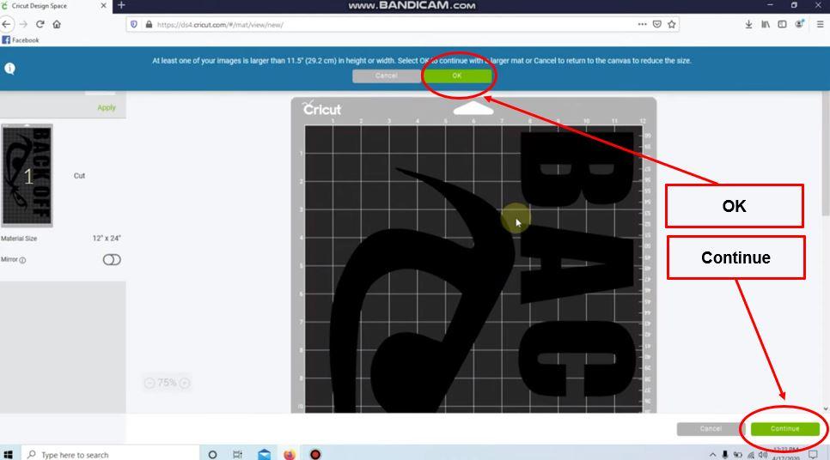
Task: Open the Facebook bookmark
Action: 21,40
